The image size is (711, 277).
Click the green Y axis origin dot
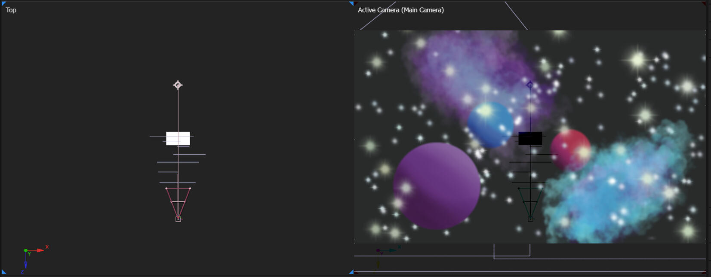(26, 250)
